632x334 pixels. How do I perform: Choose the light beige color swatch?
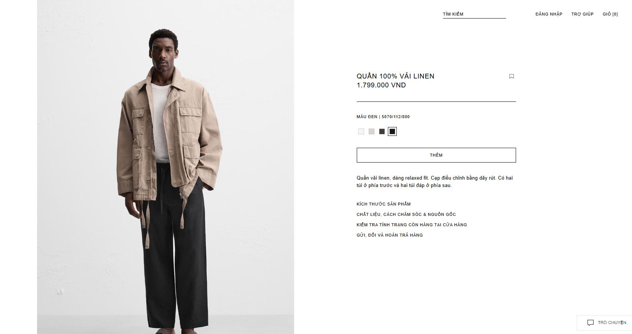point(372,131)
